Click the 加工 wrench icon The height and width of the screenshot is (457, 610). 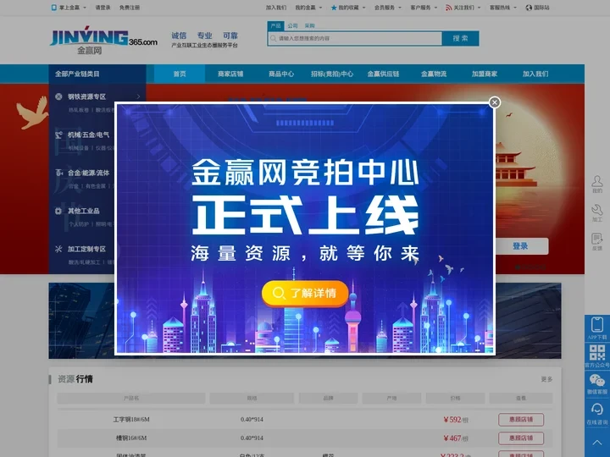tap(597, 210)
